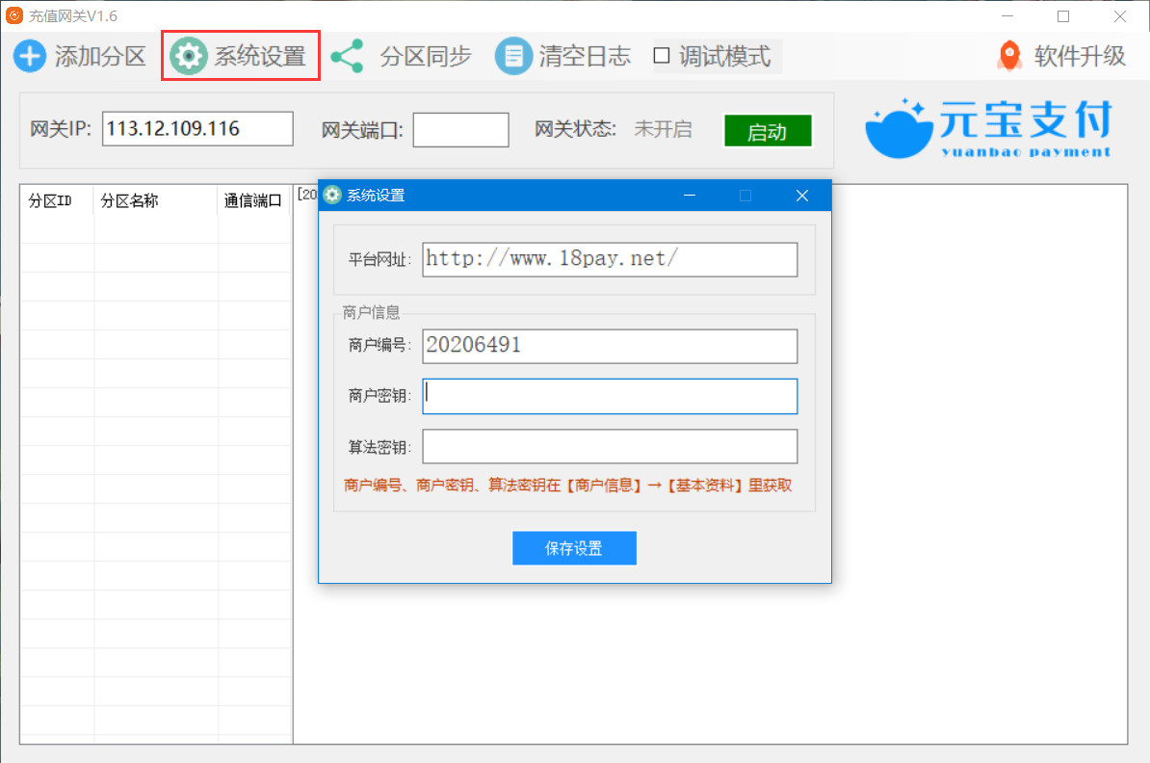Click the 网关端口 input field
This screenshot has width=1150, height=763.
(x=460, y=130)
